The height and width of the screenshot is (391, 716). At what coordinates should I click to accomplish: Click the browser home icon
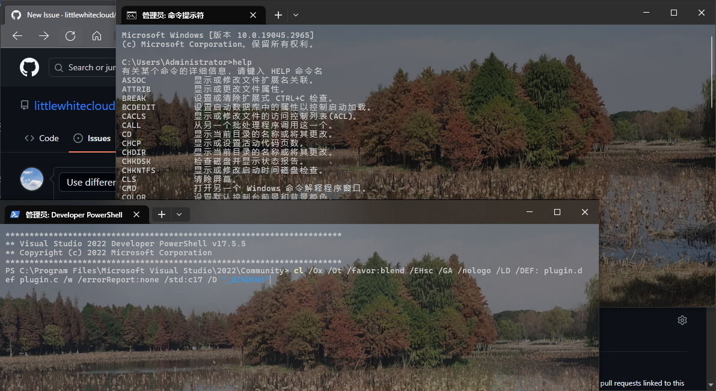coord(97,36)
